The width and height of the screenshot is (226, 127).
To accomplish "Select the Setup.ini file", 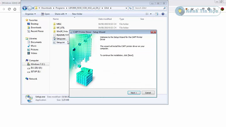I will pos(61,42).
